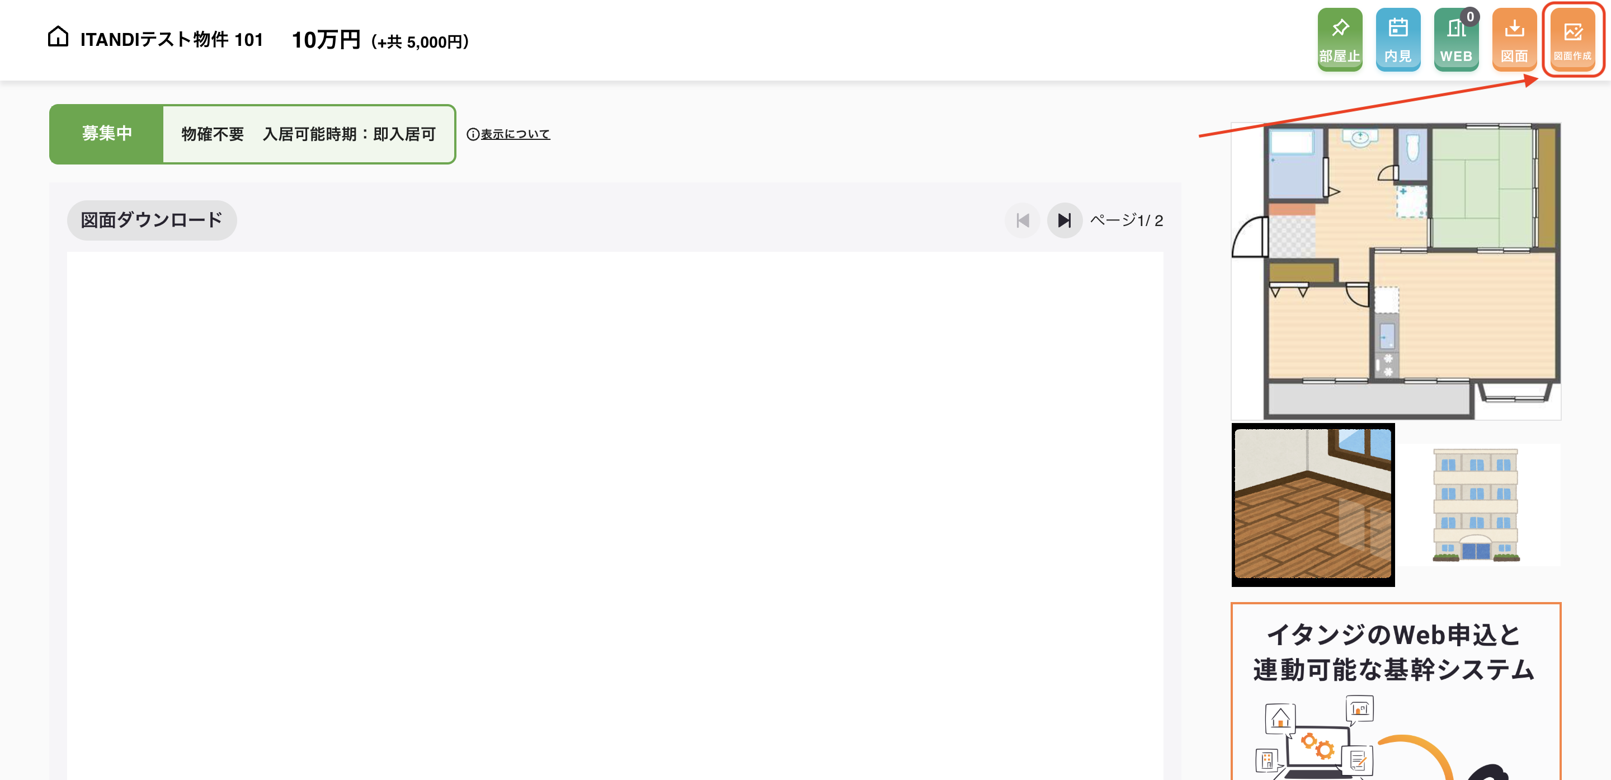The width and height of the screenshot is (1611, 780).
Task: Go to the next page of the drawing
Action: (1064, 220)
